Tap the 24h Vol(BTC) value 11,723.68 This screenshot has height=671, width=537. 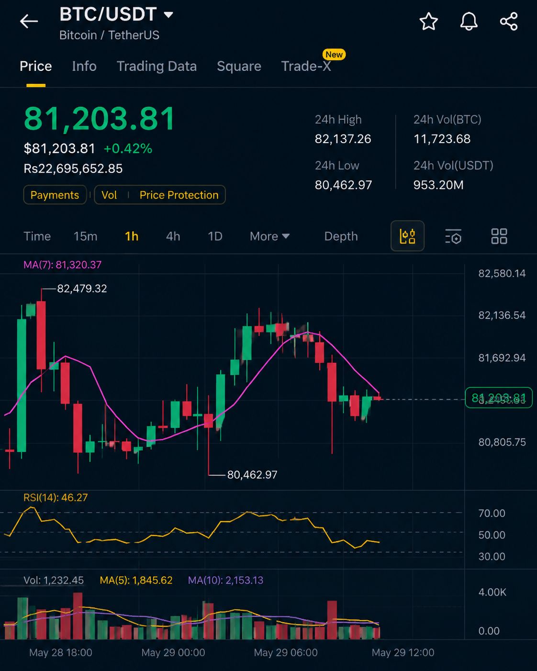(x=442, y=139)
